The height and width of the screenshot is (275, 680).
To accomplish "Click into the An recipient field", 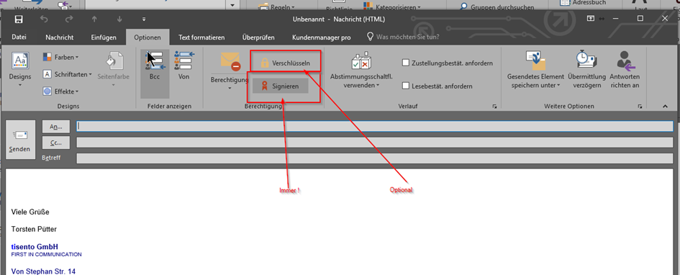I will 375,126.
